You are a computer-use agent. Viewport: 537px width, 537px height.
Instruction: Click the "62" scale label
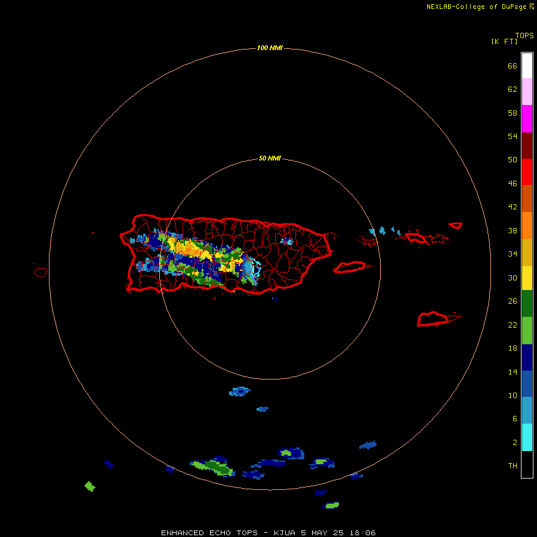click(x=513, y=89)
